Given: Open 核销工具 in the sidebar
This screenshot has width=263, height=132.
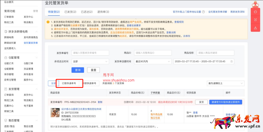Looking at the screenshot, I should (x=9, y=111).
